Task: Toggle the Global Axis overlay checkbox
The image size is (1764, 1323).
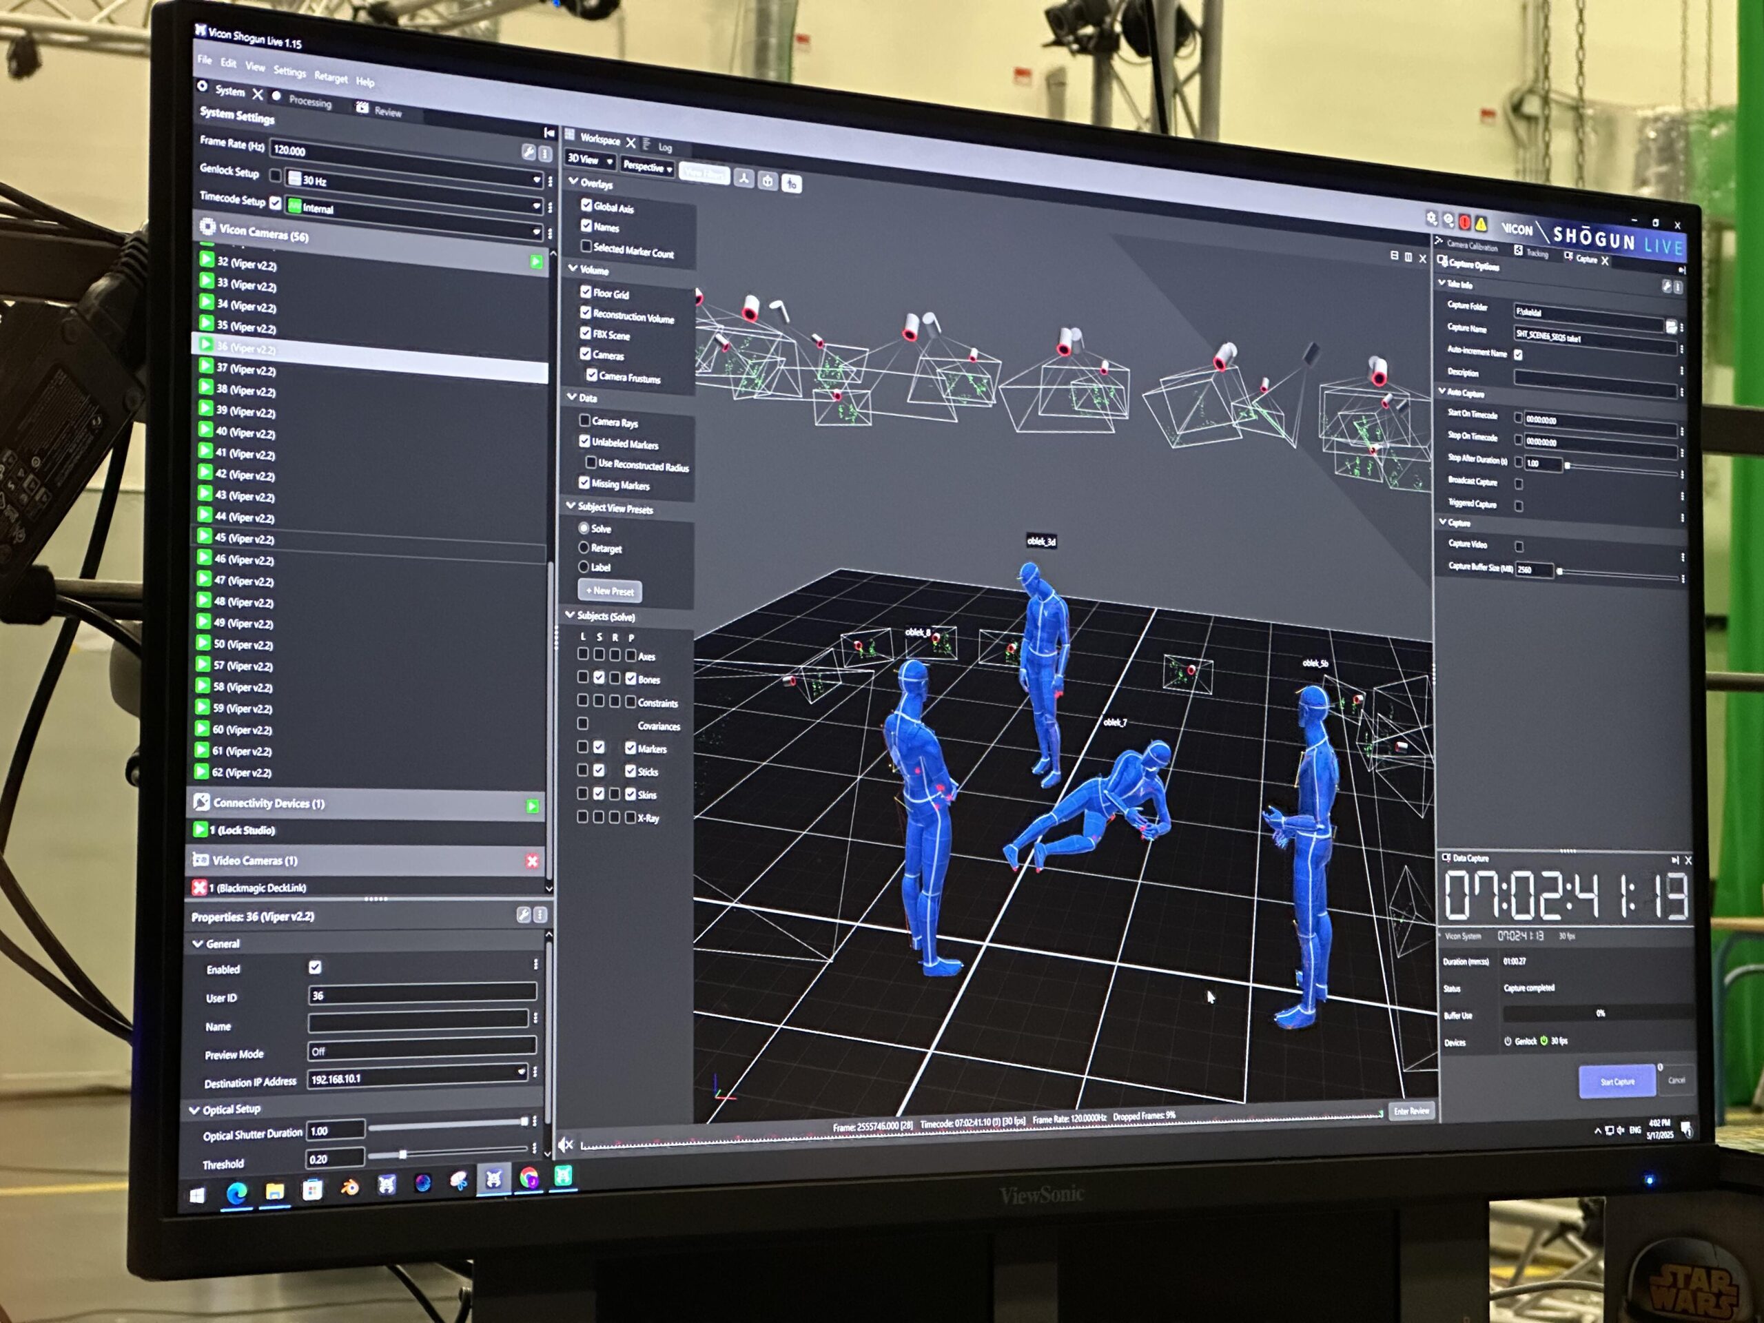Action: (x=586, y=205)
